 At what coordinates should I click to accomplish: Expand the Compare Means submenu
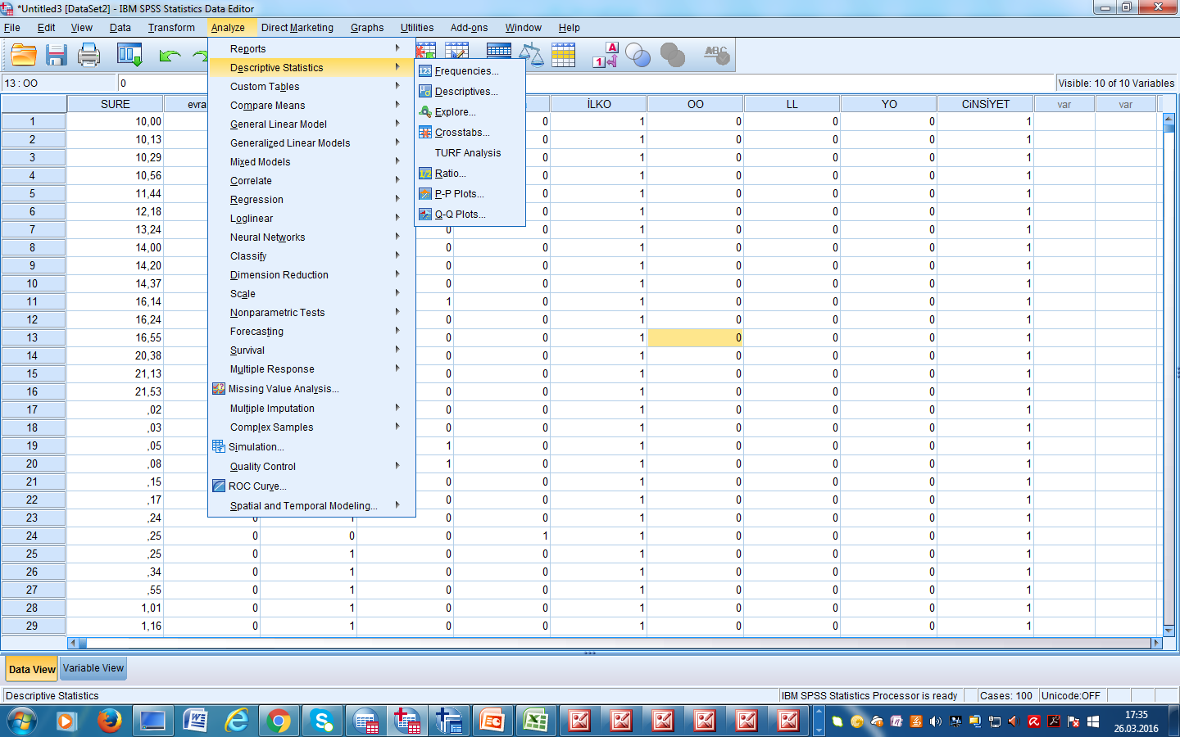click(311, 106)
